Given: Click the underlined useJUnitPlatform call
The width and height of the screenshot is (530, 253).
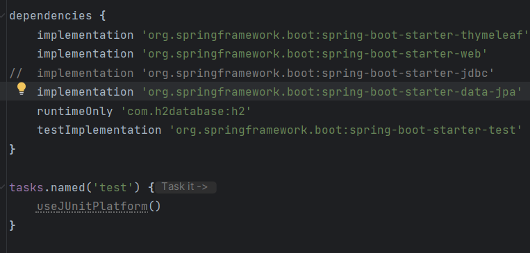Looking at the screenshot, I should (92, 207).
